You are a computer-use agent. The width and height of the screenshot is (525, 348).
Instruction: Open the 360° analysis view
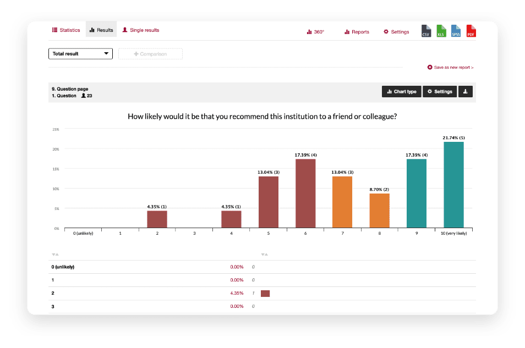(315, 31)
